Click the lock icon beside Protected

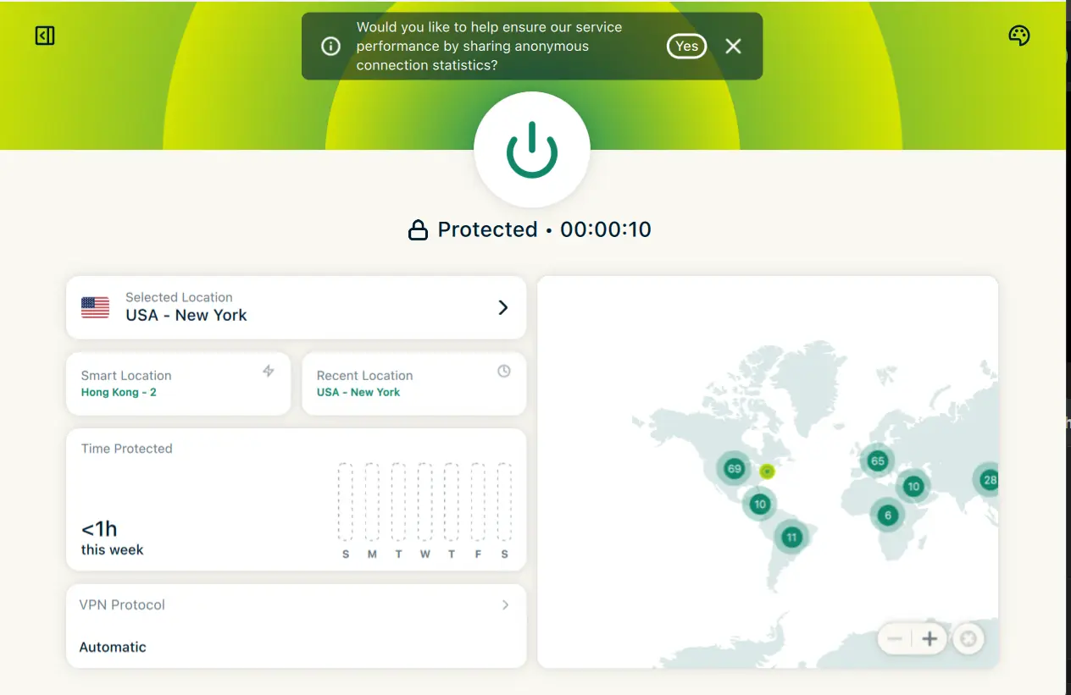click(418, 230)
